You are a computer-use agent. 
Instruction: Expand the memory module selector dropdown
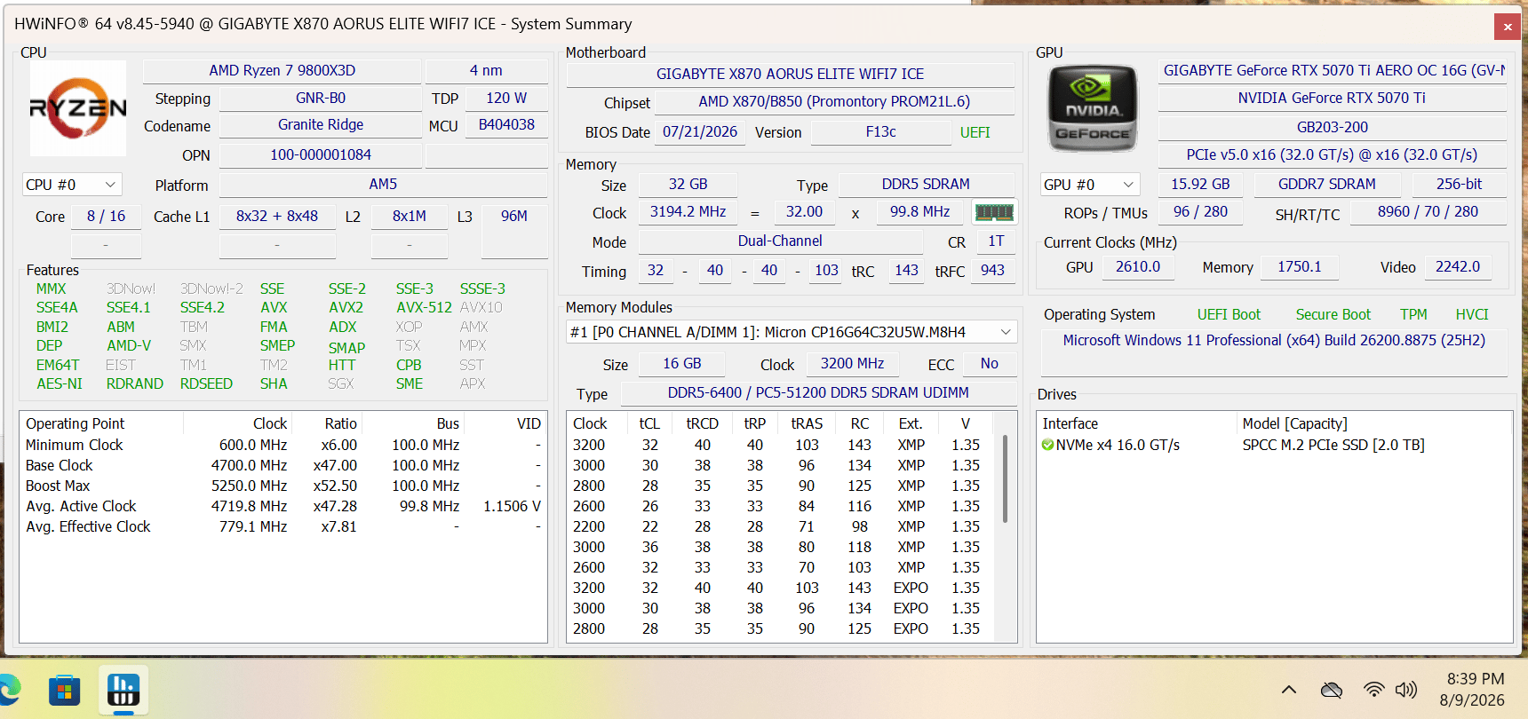tap(792, 332)
